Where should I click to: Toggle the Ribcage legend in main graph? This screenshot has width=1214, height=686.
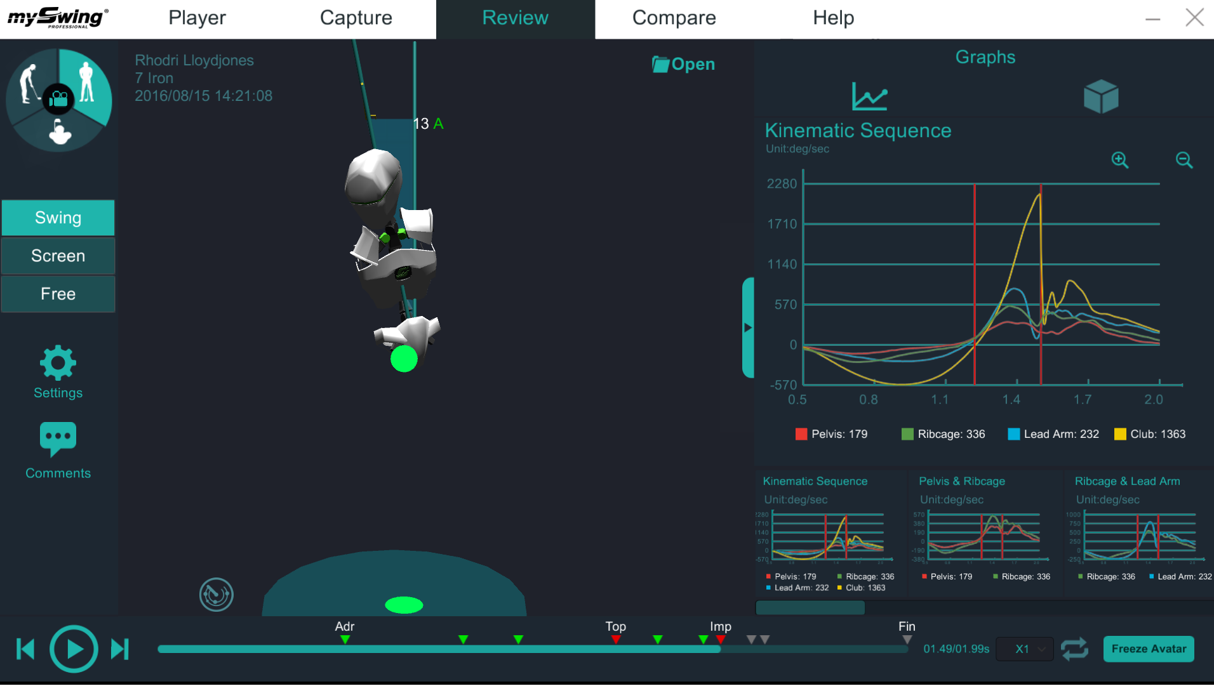(x=943, y=434)
